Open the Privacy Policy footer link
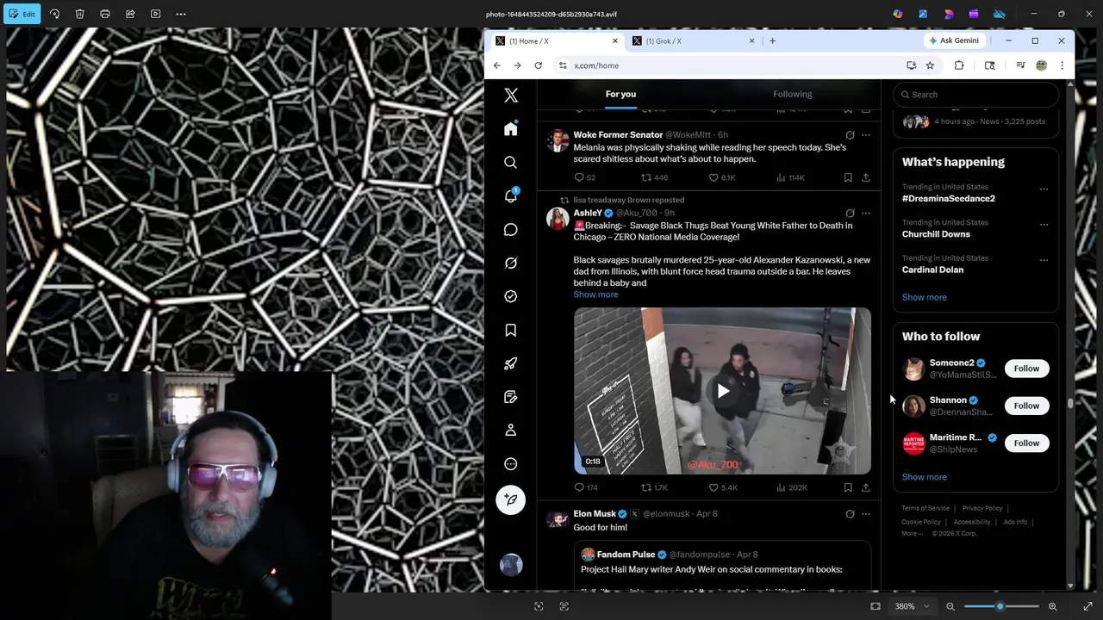 [982, 508]
